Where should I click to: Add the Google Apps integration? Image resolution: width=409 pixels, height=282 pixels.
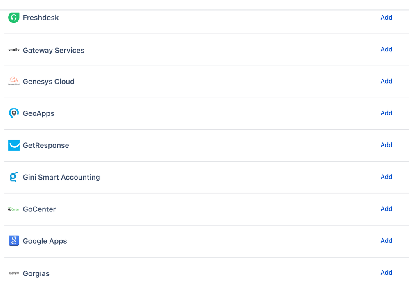(386, 240)
